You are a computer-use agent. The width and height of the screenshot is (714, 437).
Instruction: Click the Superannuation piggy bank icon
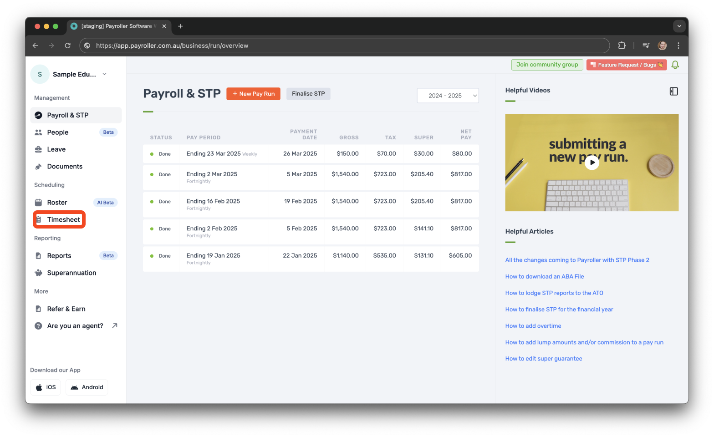pos(39,273)
